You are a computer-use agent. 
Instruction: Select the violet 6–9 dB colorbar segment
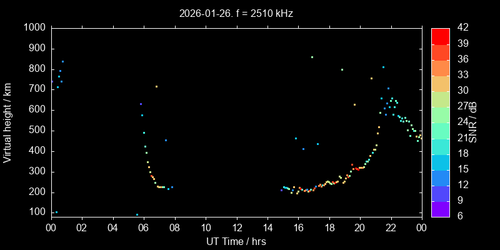[440, 208]
